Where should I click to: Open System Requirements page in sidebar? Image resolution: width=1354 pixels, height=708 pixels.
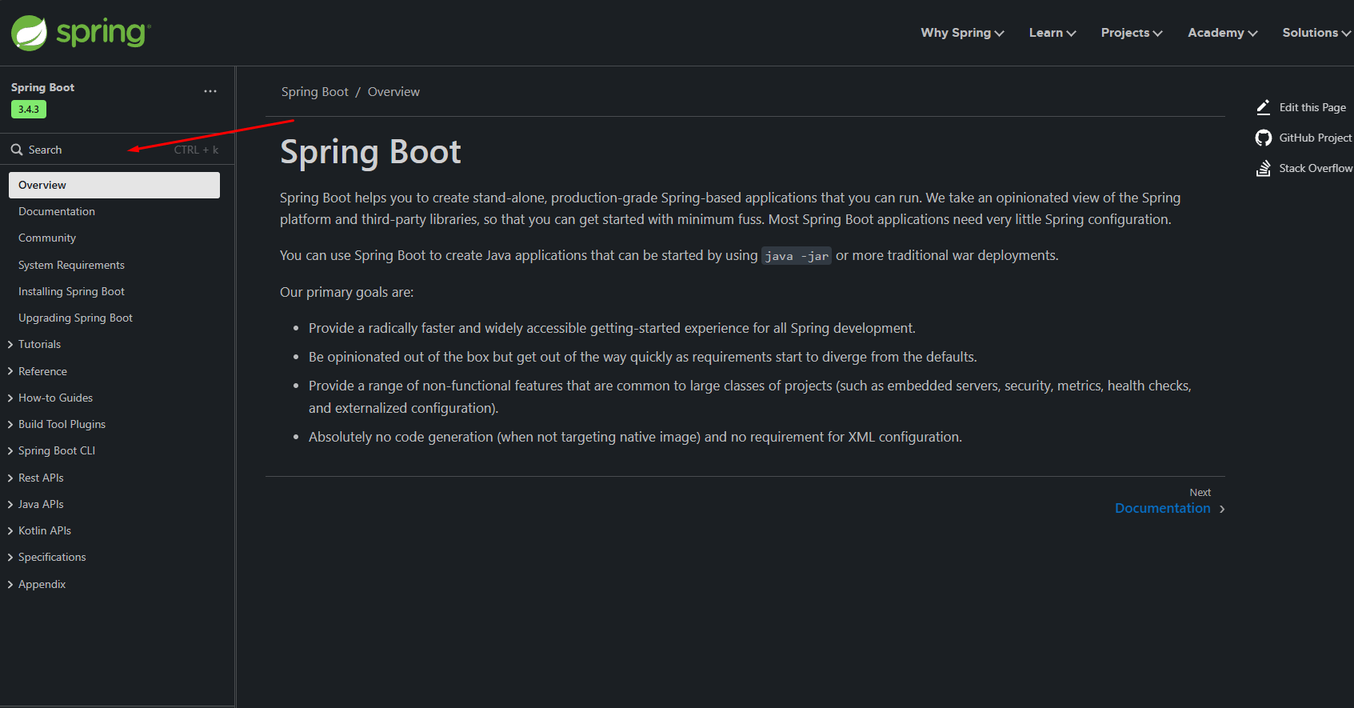click(x=71, y=265)
